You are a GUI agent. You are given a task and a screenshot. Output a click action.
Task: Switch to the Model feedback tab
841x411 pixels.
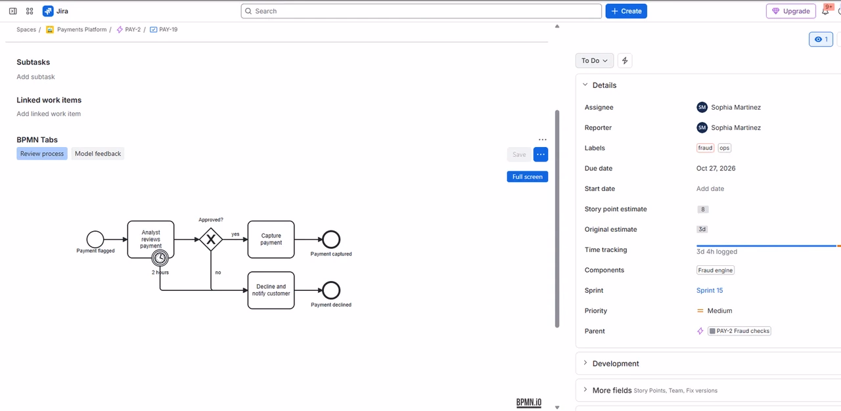pos(98,154)
